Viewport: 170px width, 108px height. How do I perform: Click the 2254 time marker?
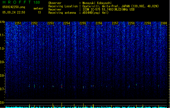pos(66,23)
